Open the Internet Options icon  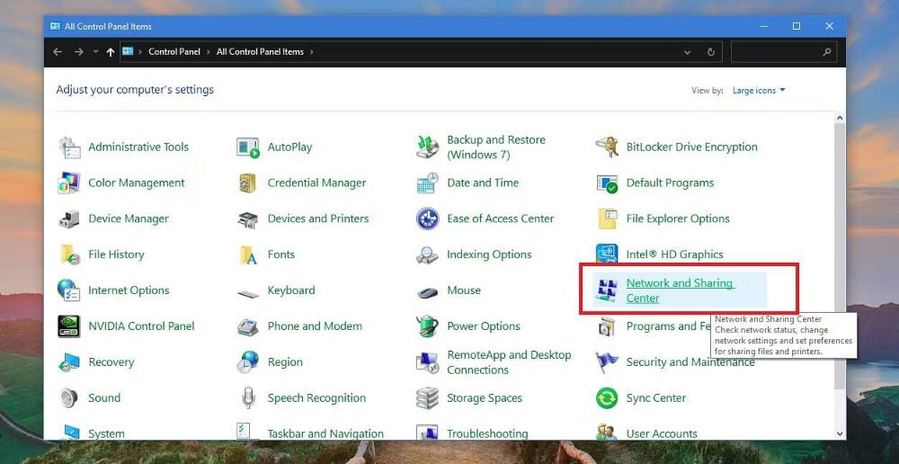tap(69, 290)
